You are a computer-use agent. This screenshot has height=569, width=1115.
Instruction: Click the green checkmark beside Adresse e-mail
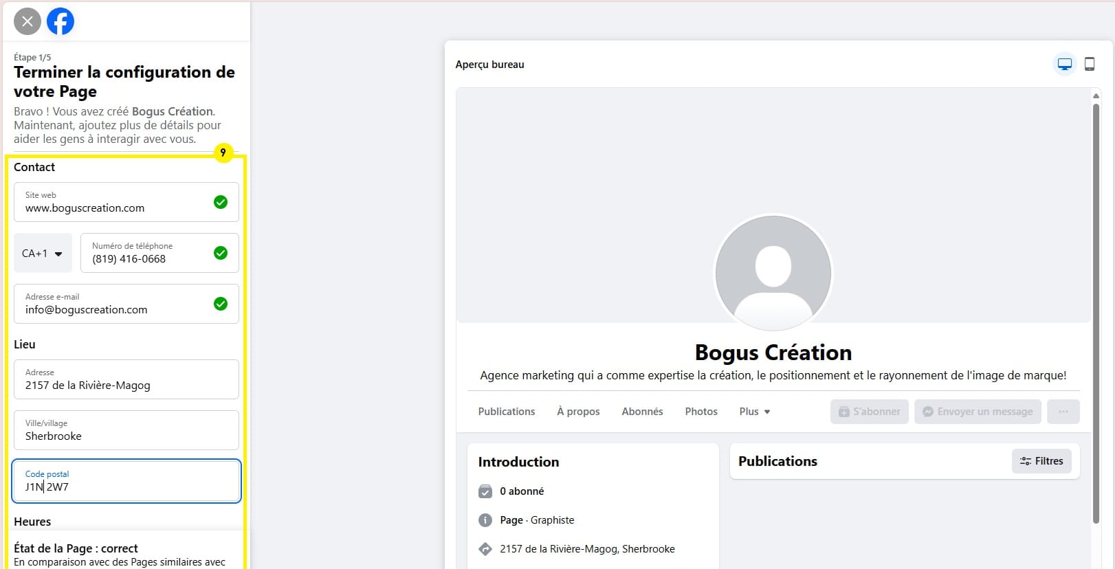coord(221,304)
